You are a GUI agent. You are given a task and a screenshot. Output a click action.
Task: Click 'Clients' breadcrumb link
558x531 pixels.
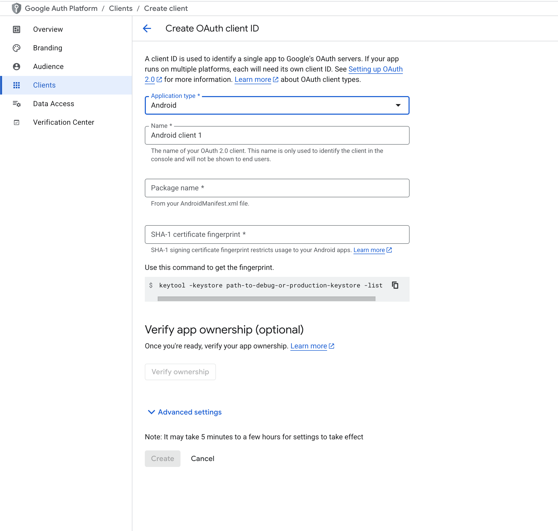click(x=121, y=9)
